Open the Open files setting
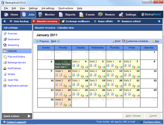Viewport: 164px width, 125px height. pyautogui.click(x=13, y=80)
